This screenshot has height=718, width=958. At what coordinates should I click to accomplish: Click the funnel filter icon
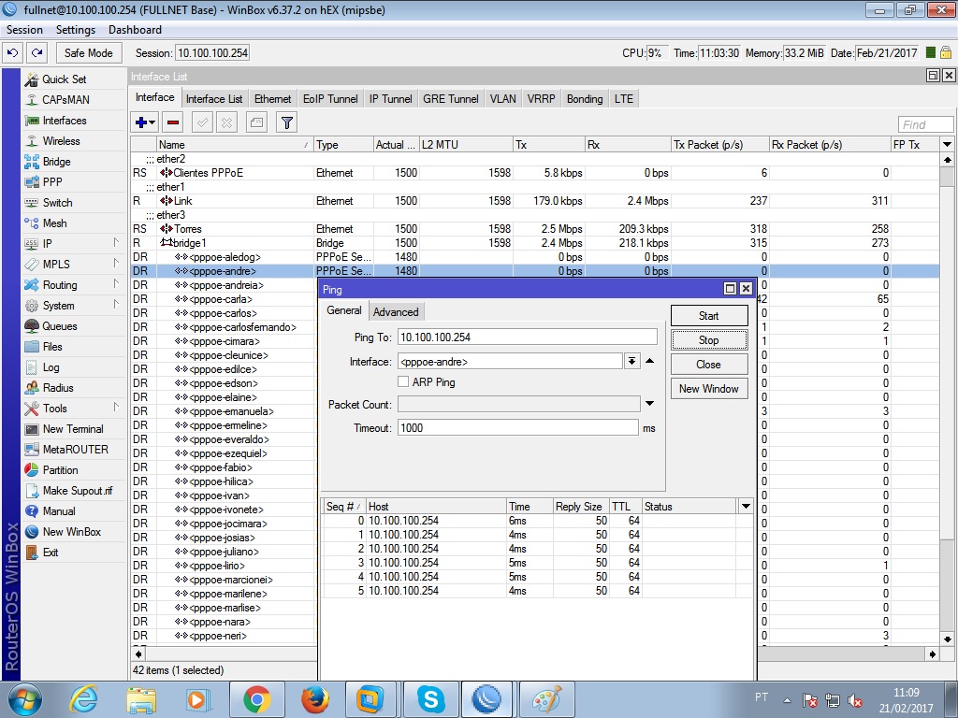287,122
